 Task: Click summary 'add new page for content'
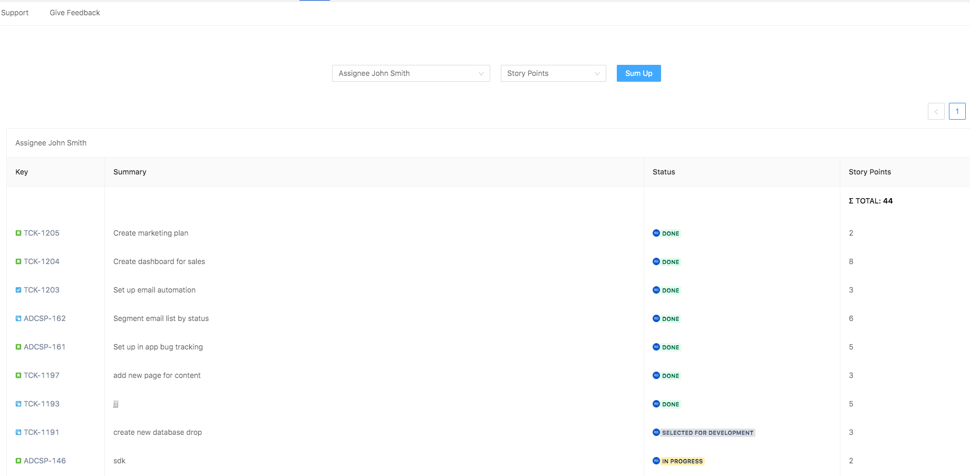point(157,375)
